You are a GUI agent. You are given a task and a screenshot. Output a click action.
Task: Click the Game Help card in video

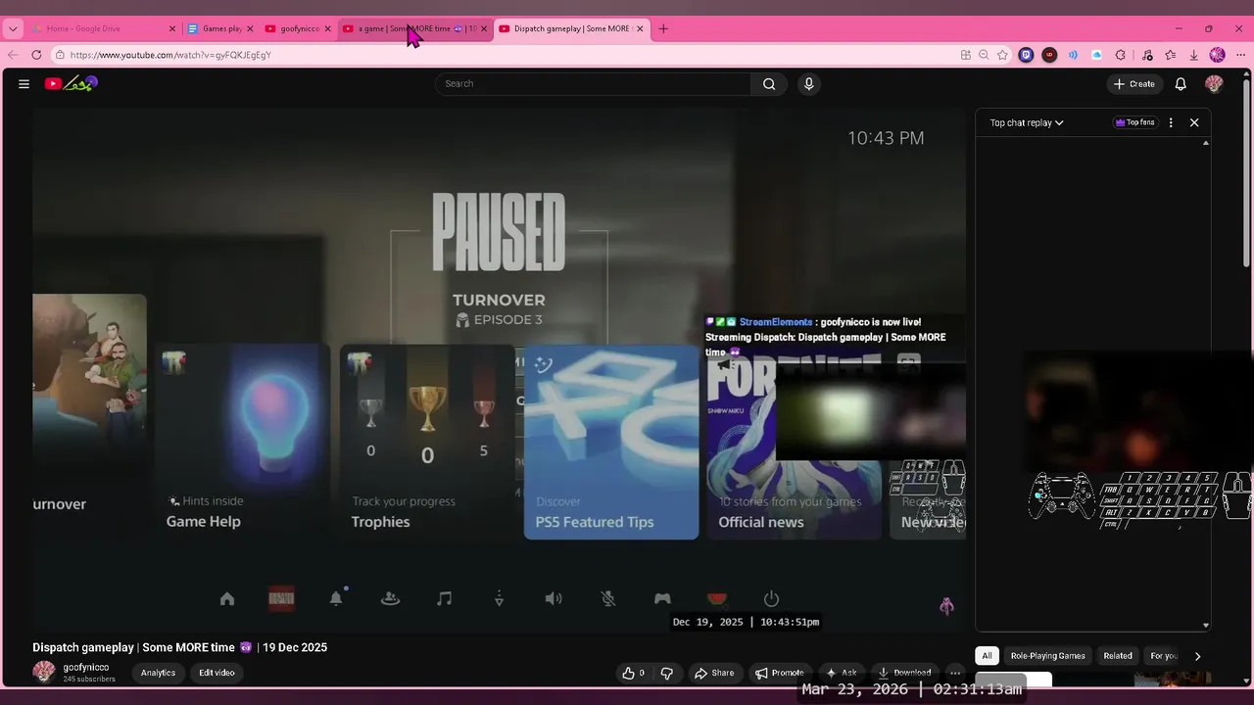tap(243, 442)
